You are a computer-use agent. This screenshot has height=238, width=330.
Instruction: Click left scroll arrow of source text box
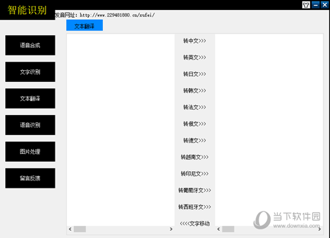[x=70, y=229]
